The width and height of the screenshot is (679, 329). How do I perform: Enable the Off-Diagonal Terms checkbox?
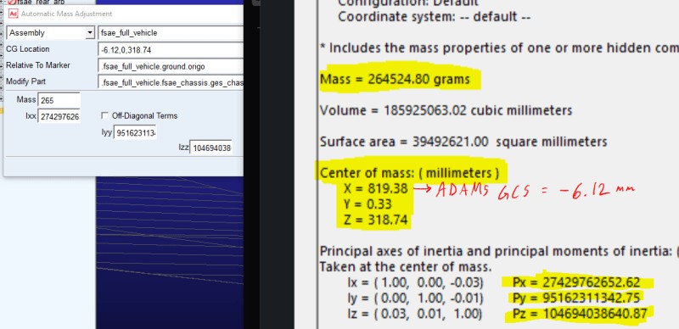[x=104, y=115]
